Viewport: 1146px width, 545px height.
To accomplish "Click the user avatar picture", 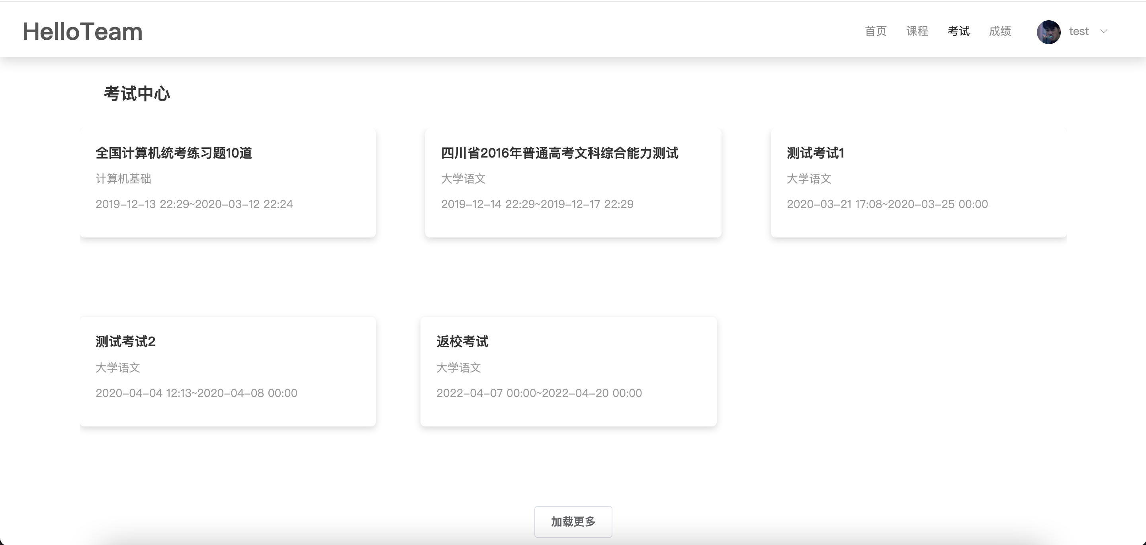I will pyautogui.click(x=1048, y=31).
